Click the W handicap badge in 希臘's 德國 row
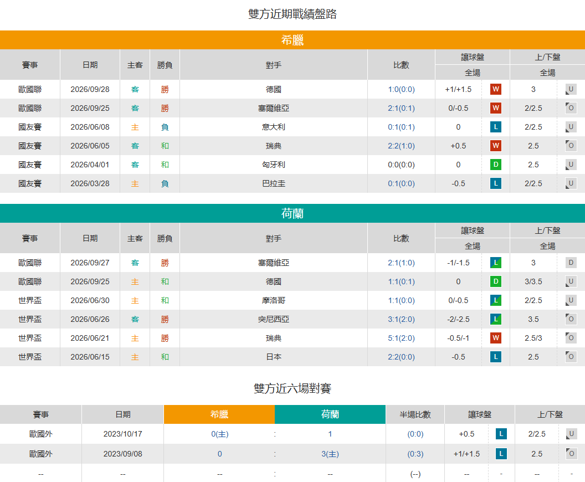The image size is (585, 482). (495, 89)
